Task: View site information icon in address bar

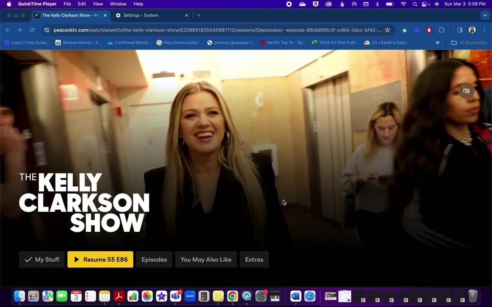Action: coord(47,30)
